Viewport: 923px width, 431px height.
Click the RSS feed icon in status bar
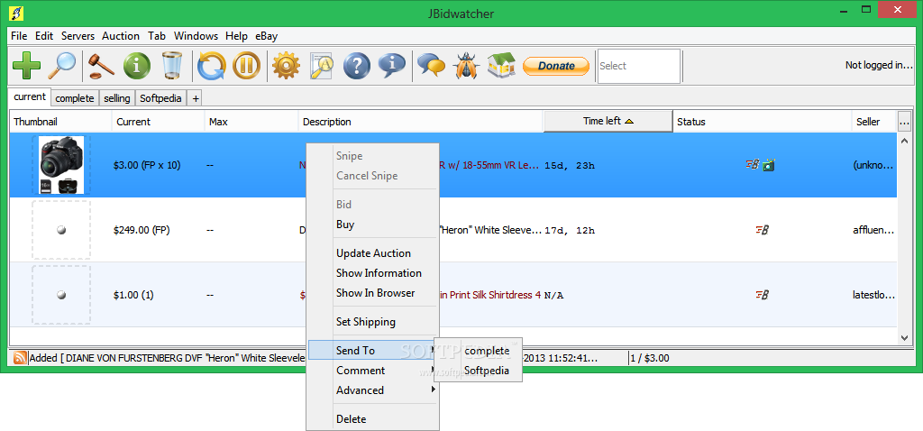coord(20,357)
